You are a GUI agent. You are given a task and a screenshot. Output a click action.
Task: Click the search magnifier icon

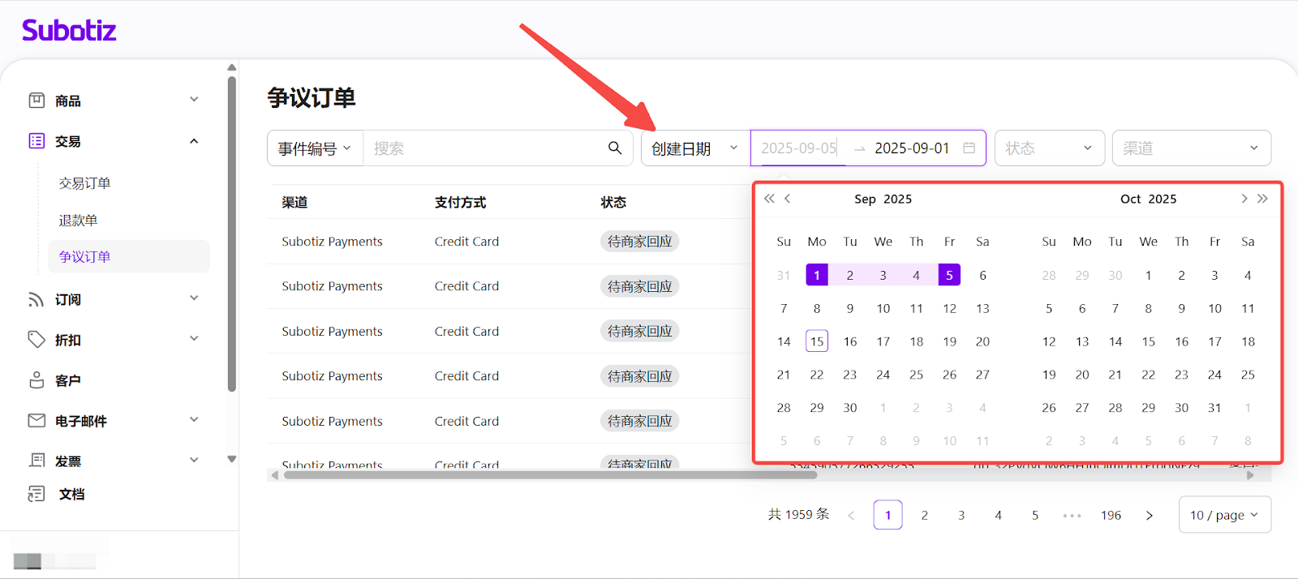(615, 148)
